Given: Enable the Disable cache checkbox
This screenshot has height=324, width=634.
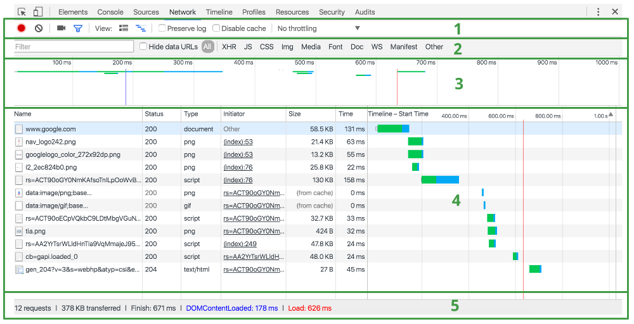Looking at the screenshot, I should pyautogui.click(x=216, y=28).
